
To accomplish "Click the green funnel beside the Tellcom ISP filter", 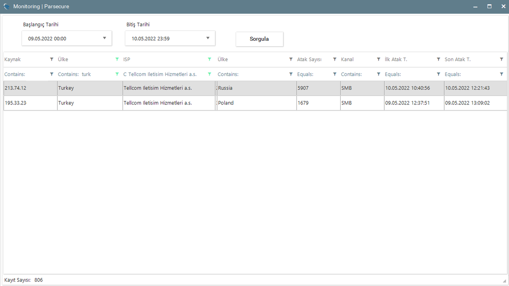I will click(x=210, y=74).
